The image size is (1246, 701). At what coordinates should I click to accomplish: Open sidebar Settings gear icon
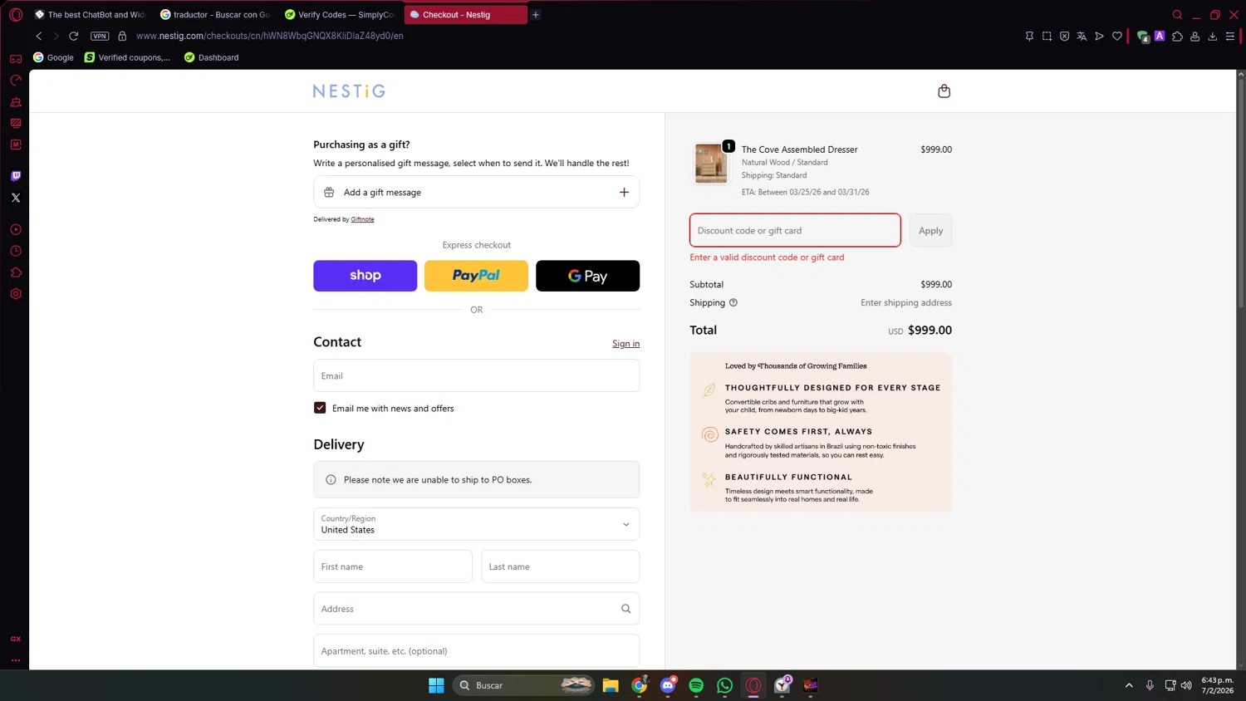[16, 294]
